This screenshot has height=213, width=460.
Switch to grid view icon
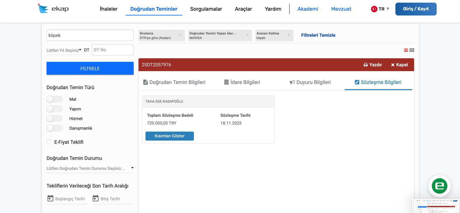[412, 50]
